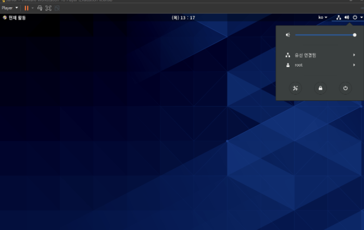Click the wired network icon in panel
The image size is (364, 230).
(x=288, y=55)
